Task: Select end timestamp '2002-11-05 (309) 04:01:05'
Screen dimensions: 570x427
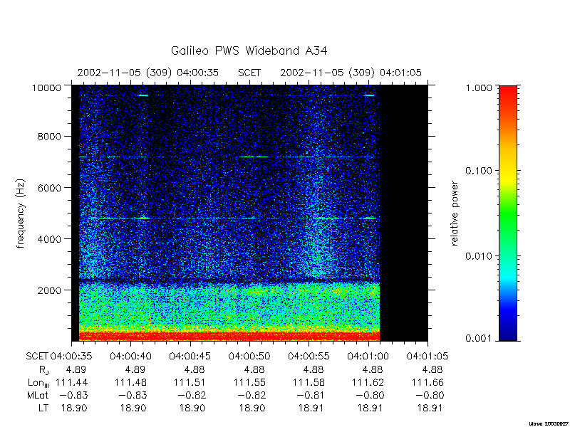Action: (x=351, y=73)
